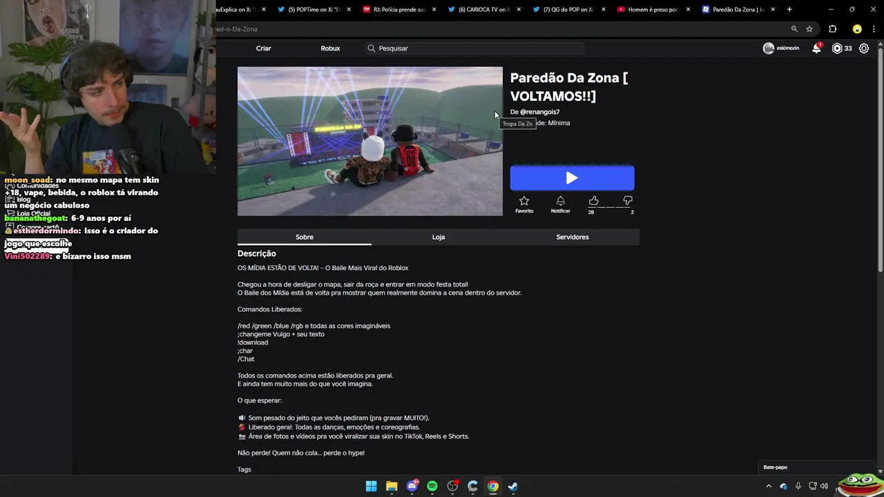Screen dimensions: 884x497
Task: Click Comandos Liberados: text line
Action: (x=270, y=309)
